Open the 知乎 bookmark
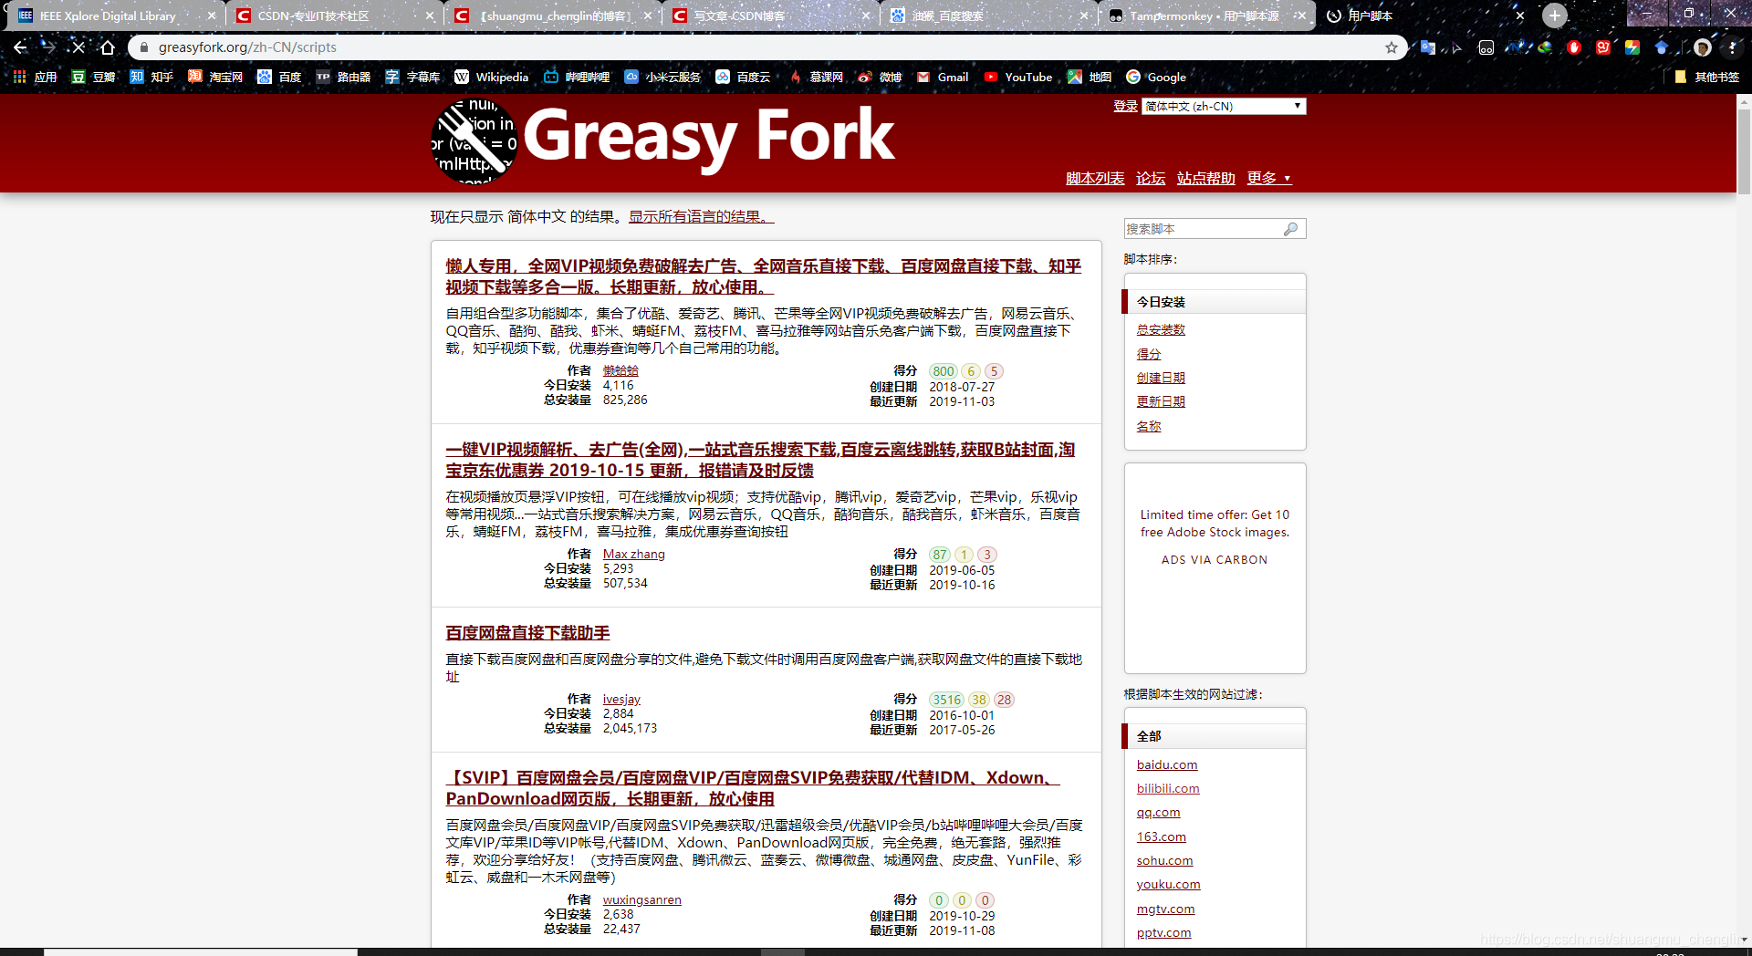 (x=151, y=78)
